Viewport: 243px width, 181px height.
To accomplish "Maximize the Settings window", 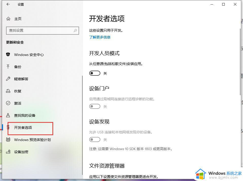I will [x=223, y=4].
